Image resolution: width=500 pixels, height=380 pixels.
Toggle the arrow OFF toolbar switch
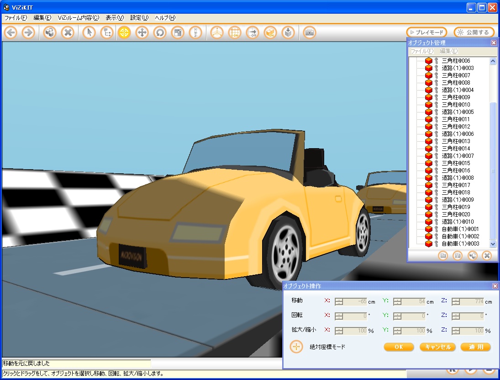tap(253, 32)
